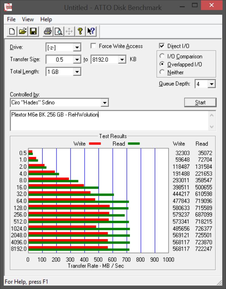Close the ATTO Disk Benchmark window
The height and width of the screenshot is (289, 226).
(x=211, y=5)
